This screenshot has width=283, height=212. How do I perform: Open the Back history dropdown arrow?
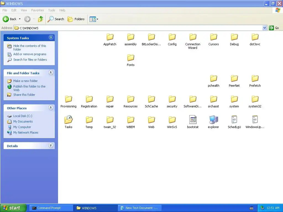[x=20, y=19]
